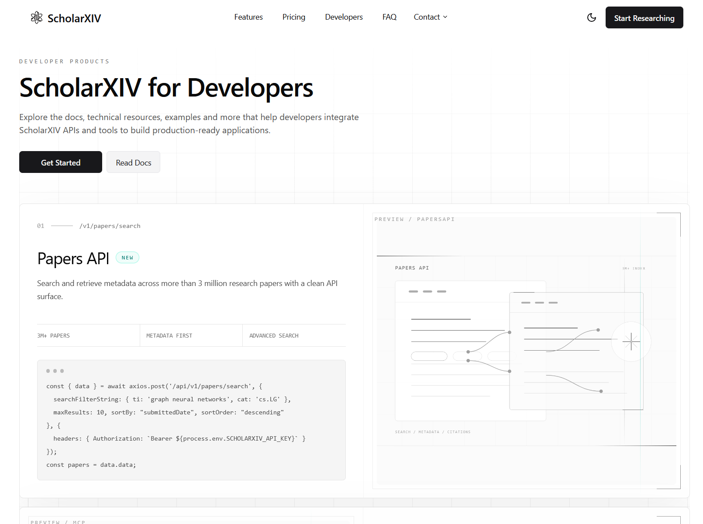Click the NEW badge beside Papers API
Screen dimensions: 703x524
tap(128, 258)
